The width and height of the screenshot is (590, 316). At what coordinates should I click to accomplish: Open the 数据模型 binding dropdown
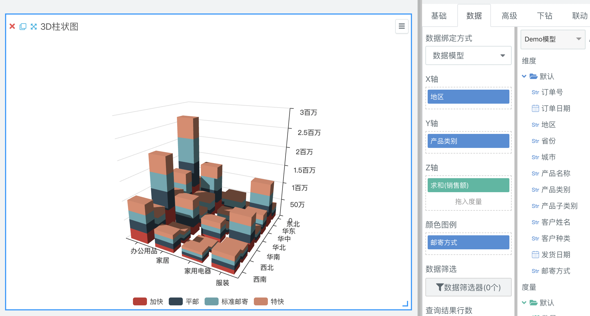click(468, 55)
